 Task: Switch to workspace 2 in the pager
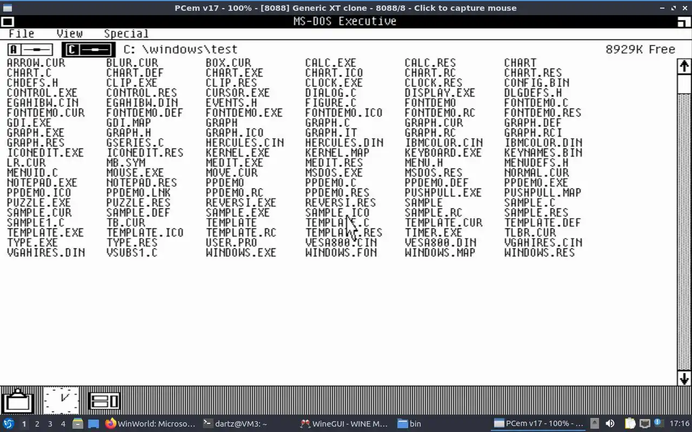coord(37,424)
